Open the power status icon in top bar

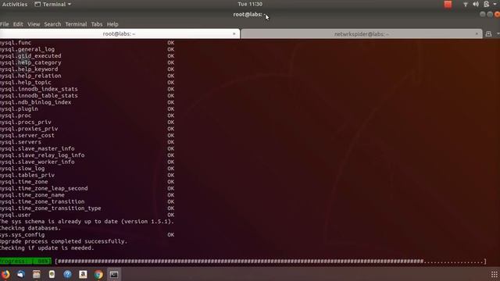point(486,4)
